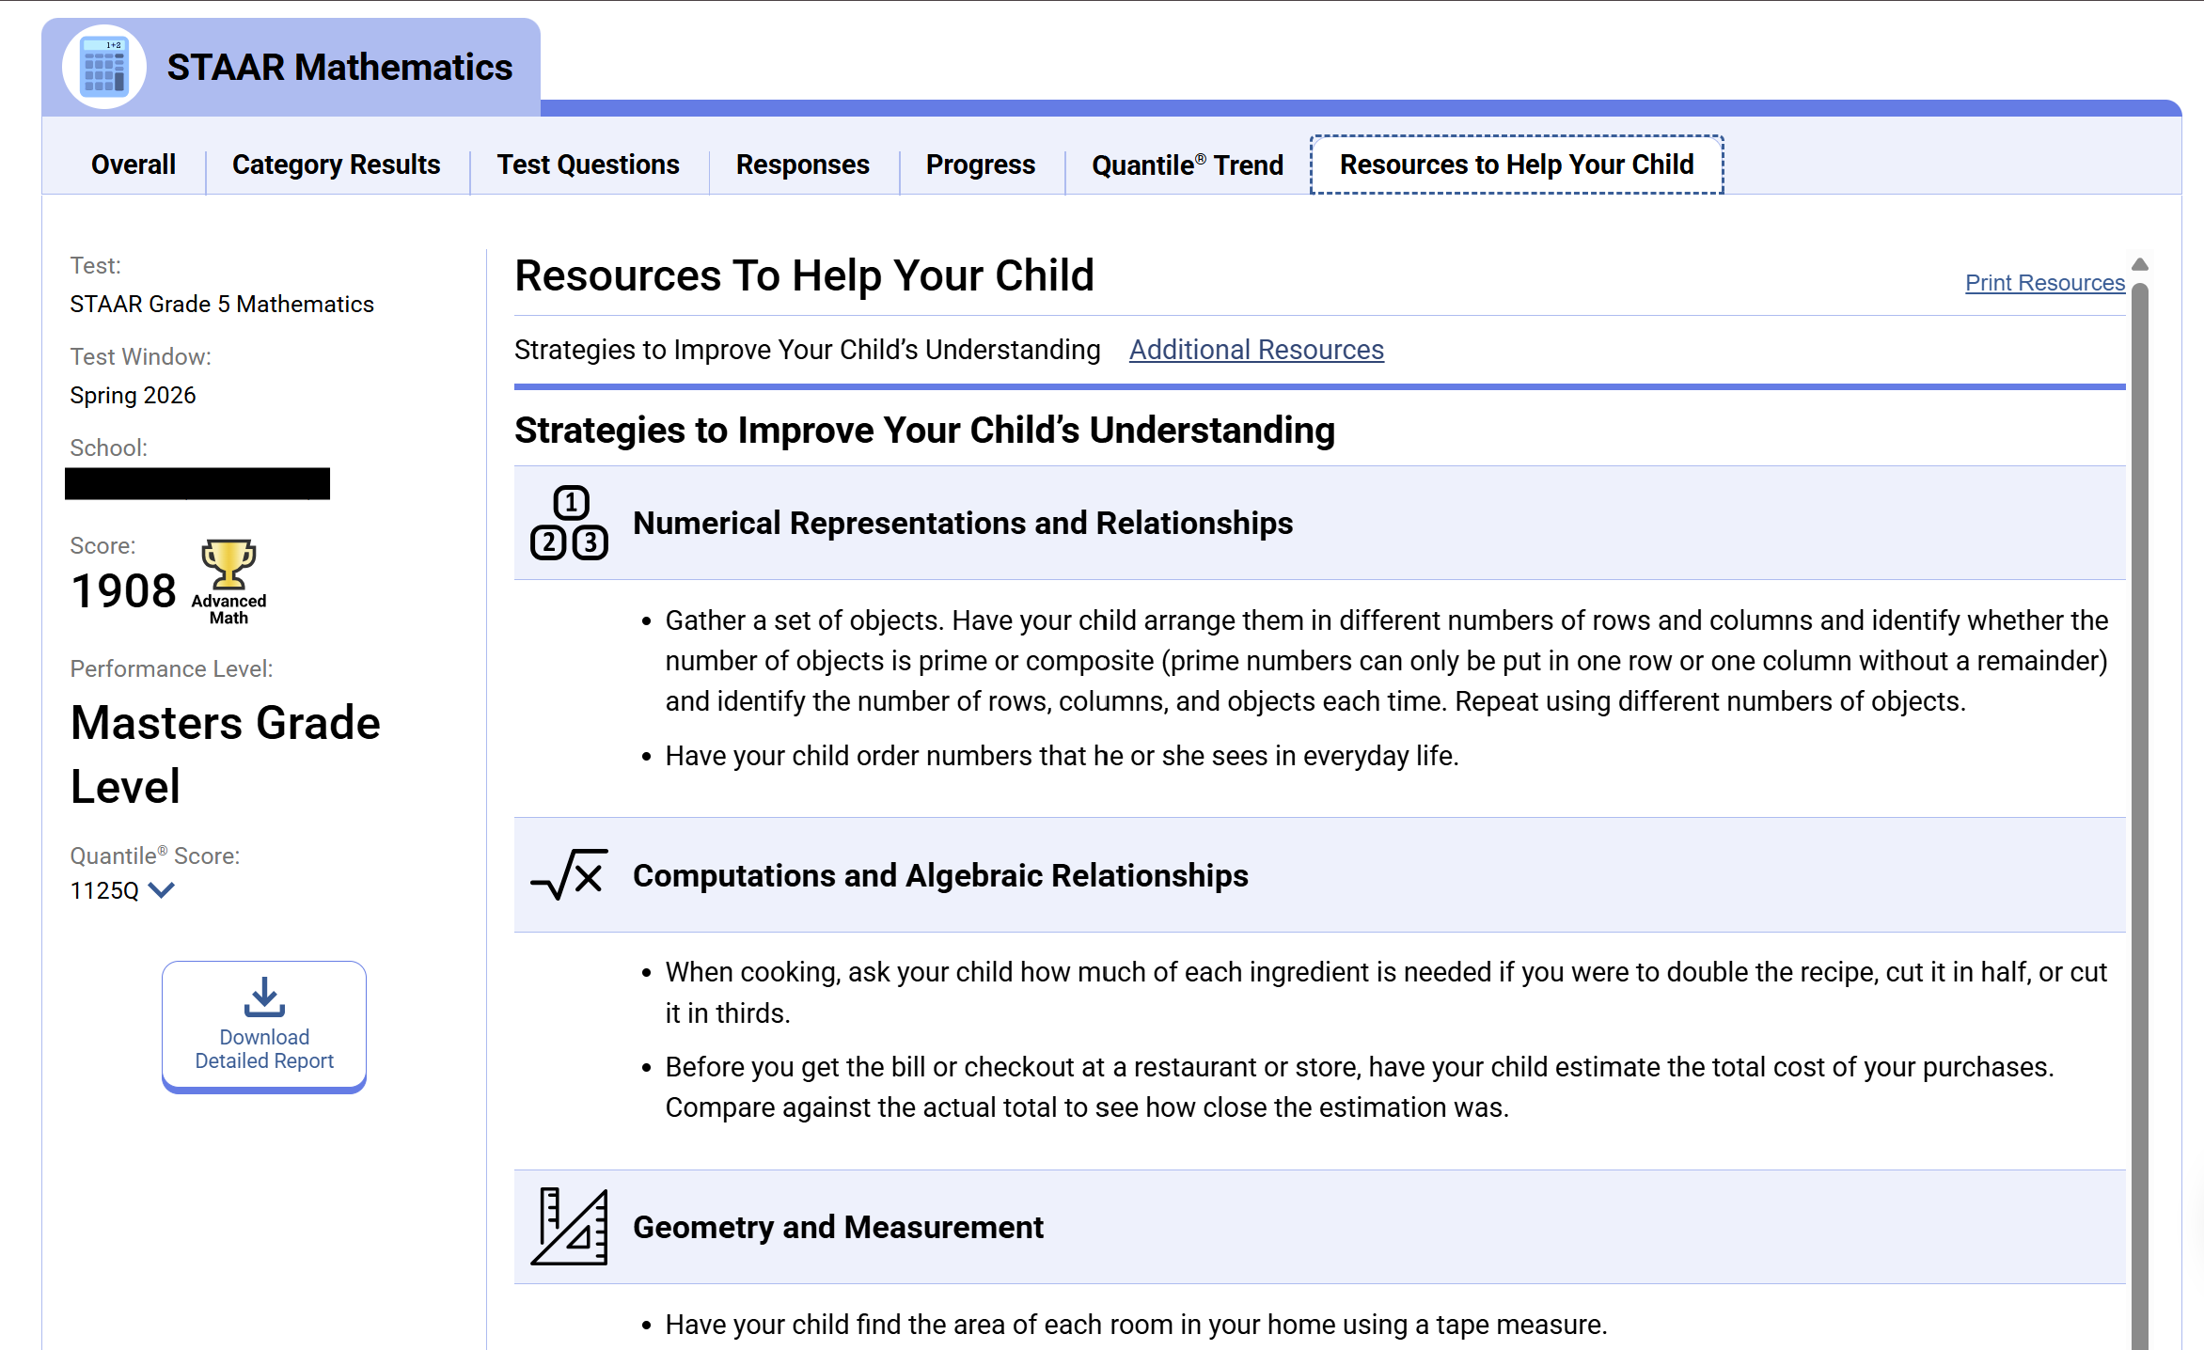Open the Additional Resources link
Image resolution: width=2204 pixels, height=1350 pixels.
click(x=1256, y=350)
